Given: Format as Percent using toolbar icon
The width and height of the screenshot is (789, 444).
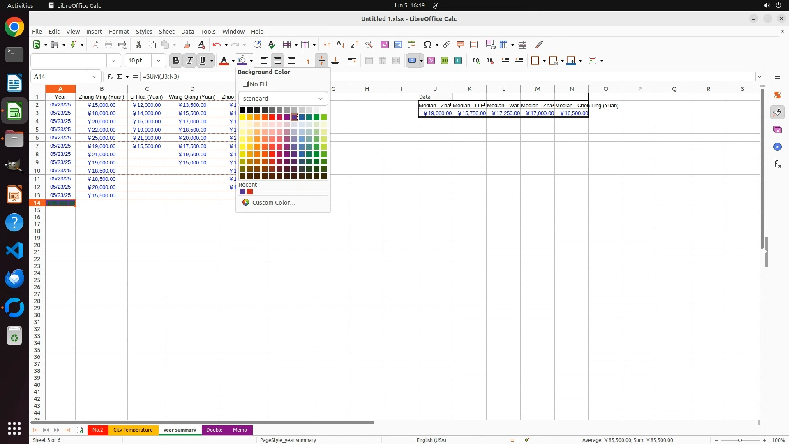Looking at the screenshot, I should 431,61.
